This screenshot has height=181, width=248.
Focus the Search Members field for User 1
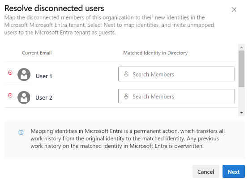point(176,74)
